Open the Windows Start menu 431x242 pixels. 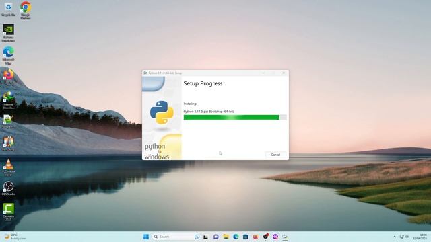coord(146,237)
